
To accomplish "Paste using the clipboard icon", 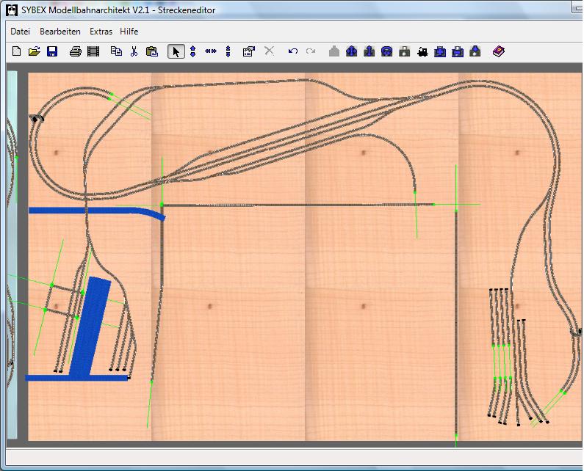I will [152, 51].
